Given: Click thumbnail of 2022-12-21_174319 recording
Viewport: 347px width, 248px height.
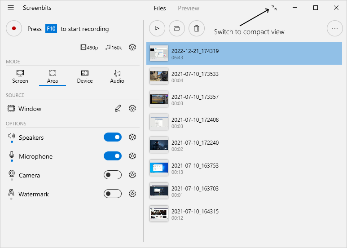Looking at the screenshot, I should [159, 53].
